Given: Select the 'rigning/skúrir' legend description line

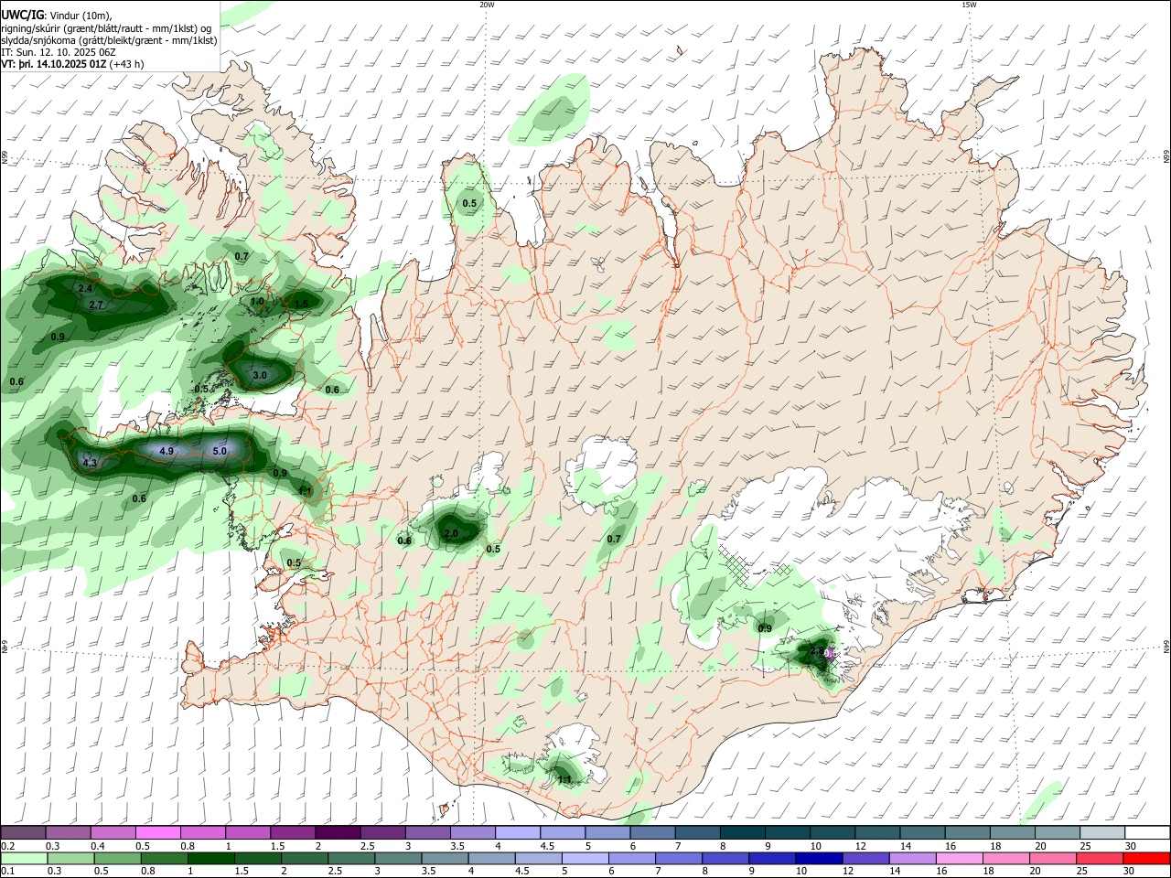Looking at the screenshot, I should (106, 27).
